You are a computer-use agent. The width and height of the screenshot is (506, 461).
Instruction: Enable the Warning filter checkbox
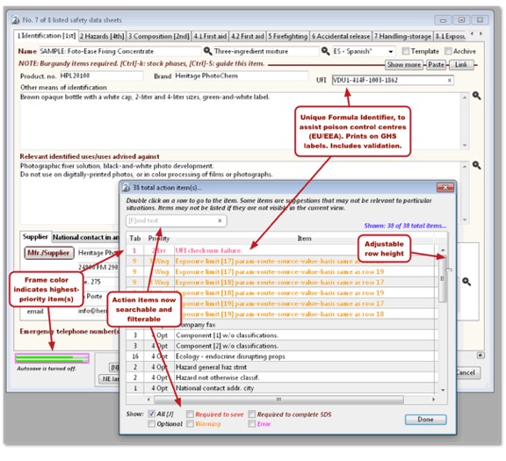(190, 423)
